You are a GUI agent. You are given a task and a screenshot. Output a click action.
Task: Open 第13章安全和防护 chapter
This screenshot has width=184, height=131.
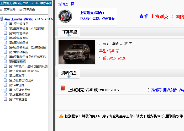tap(21, 80)
